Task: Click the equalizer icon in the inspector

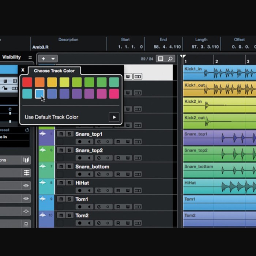Action: pos(26,173)
